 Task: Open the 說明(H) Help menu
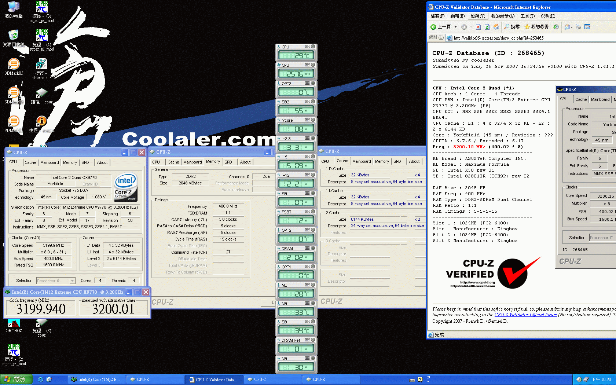(x=547, y=16)
